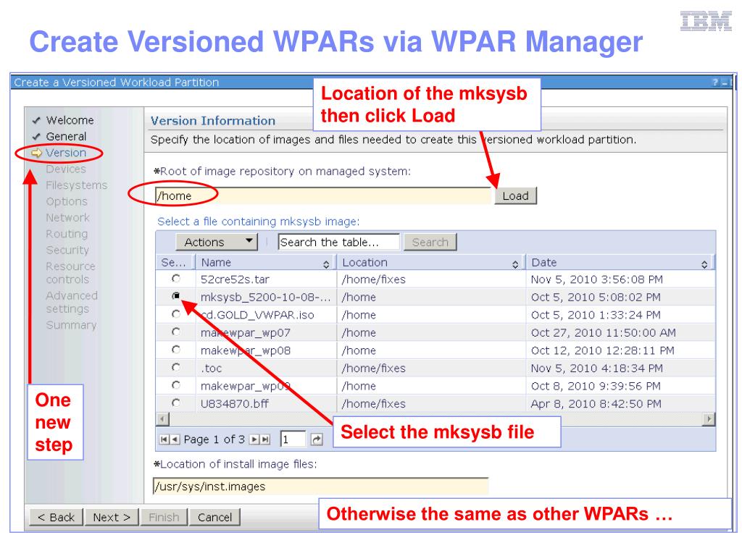Select radio button for U834870.bff

pyautogui.click(x=176, y=403)
